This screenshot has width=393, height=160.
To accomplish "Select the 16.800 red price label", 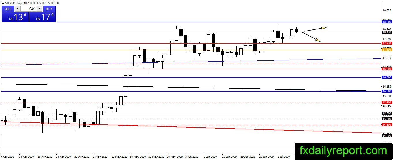I will click(x=387, y=69).
